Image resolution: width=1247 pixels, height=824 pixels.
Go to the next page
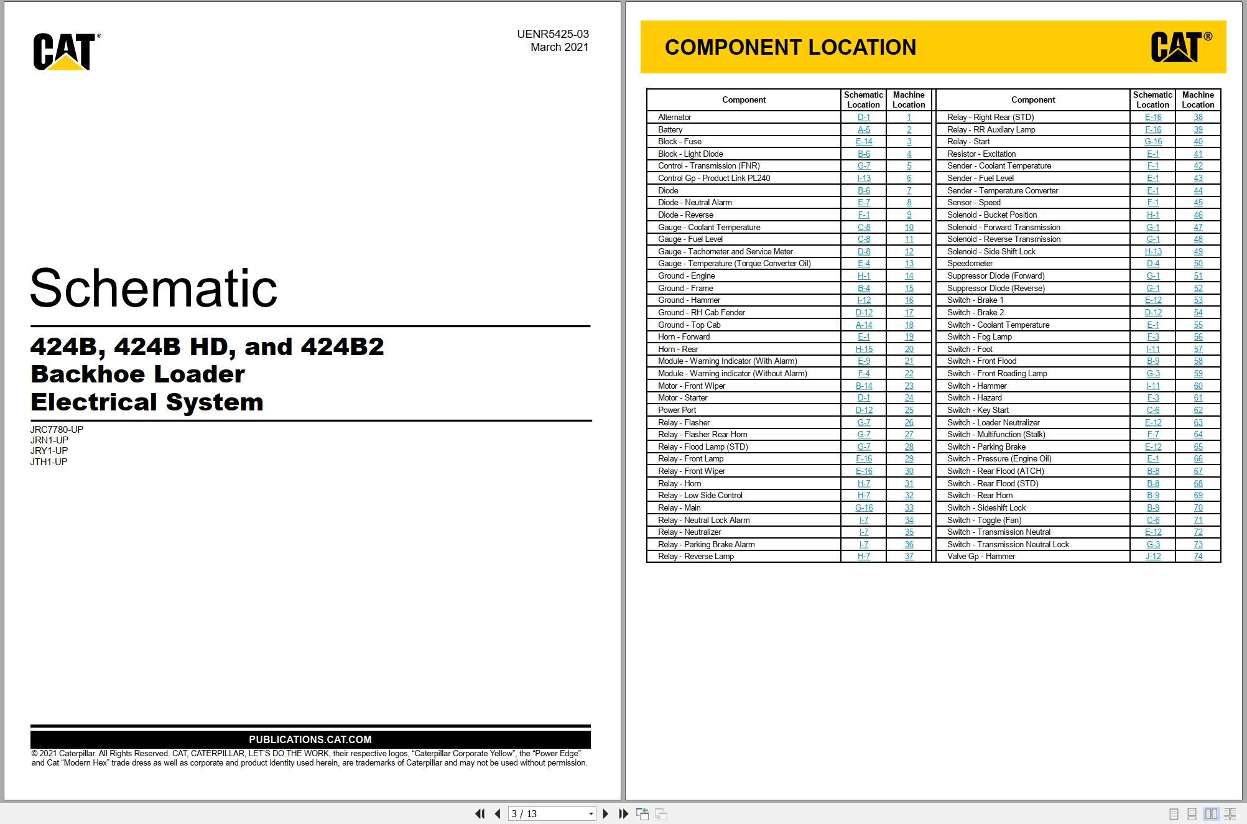coord(606,813)
